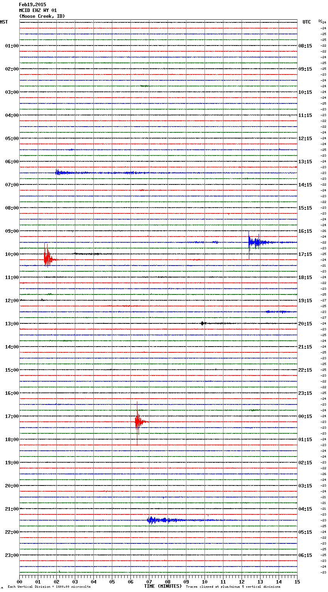Click the 20:15 UTC time label
Screen dimensions: 328x592
[305, 324]
